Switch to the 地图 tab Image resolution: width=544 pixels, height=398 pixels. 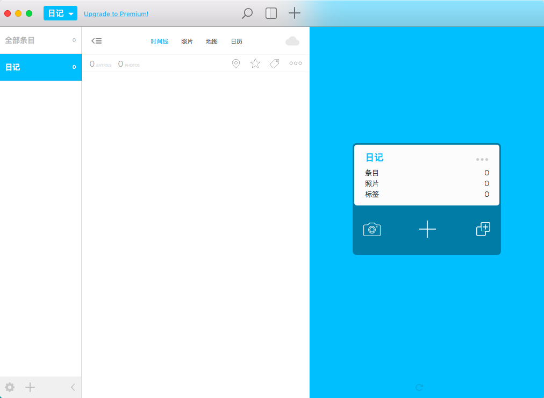point(212,41)
